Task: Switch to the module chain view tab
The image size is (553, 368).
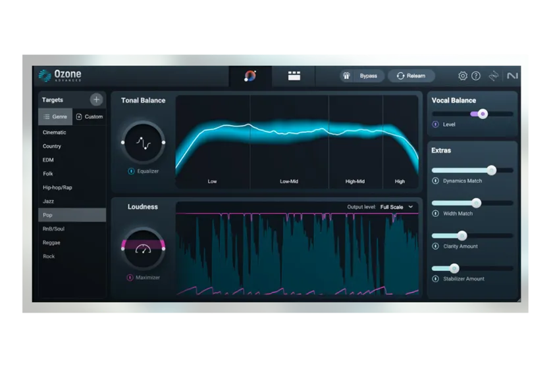Action: [x=294, y=76]
